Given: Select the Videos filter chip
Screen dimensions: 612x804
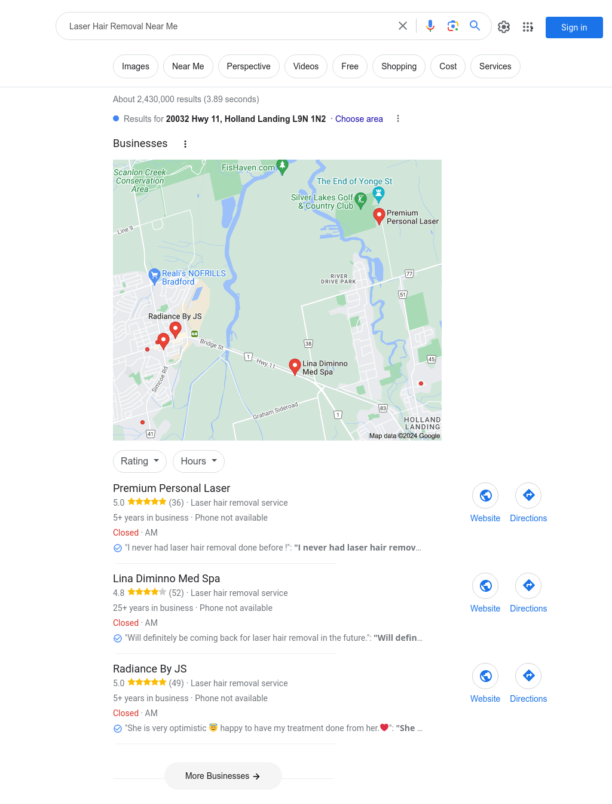Looking at the screenshot, I should point(306,66).
